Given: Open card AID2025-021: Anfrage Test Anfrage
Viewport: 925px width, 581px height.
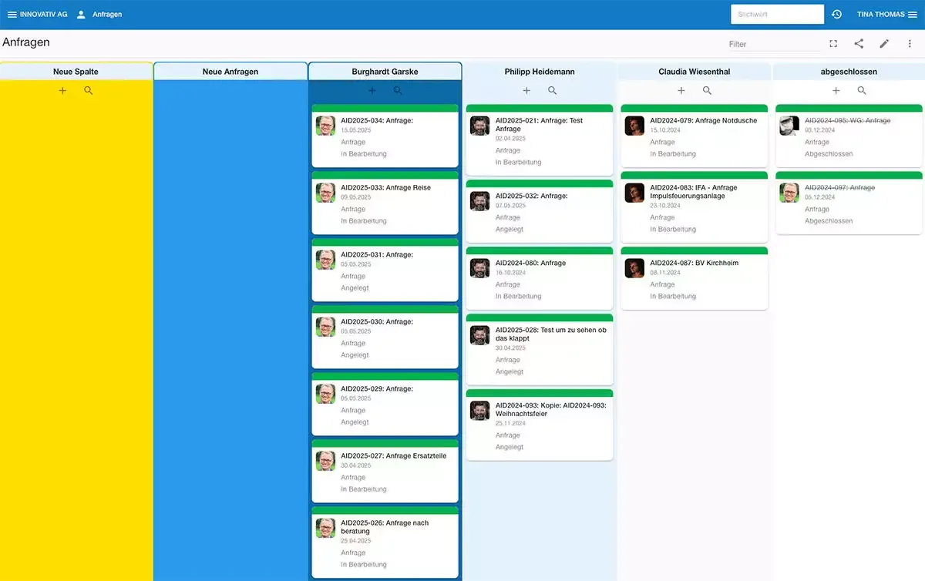Looking at the screenshot, I should (x=539, y=139).
